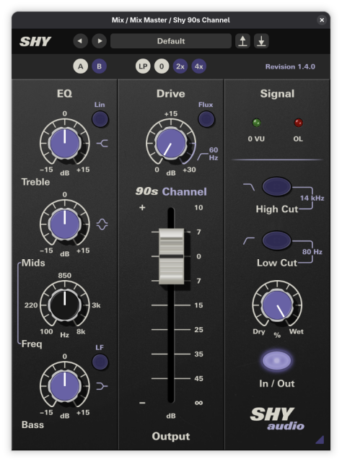Toggle the In / Out bypass button

(x=276, y=360)
